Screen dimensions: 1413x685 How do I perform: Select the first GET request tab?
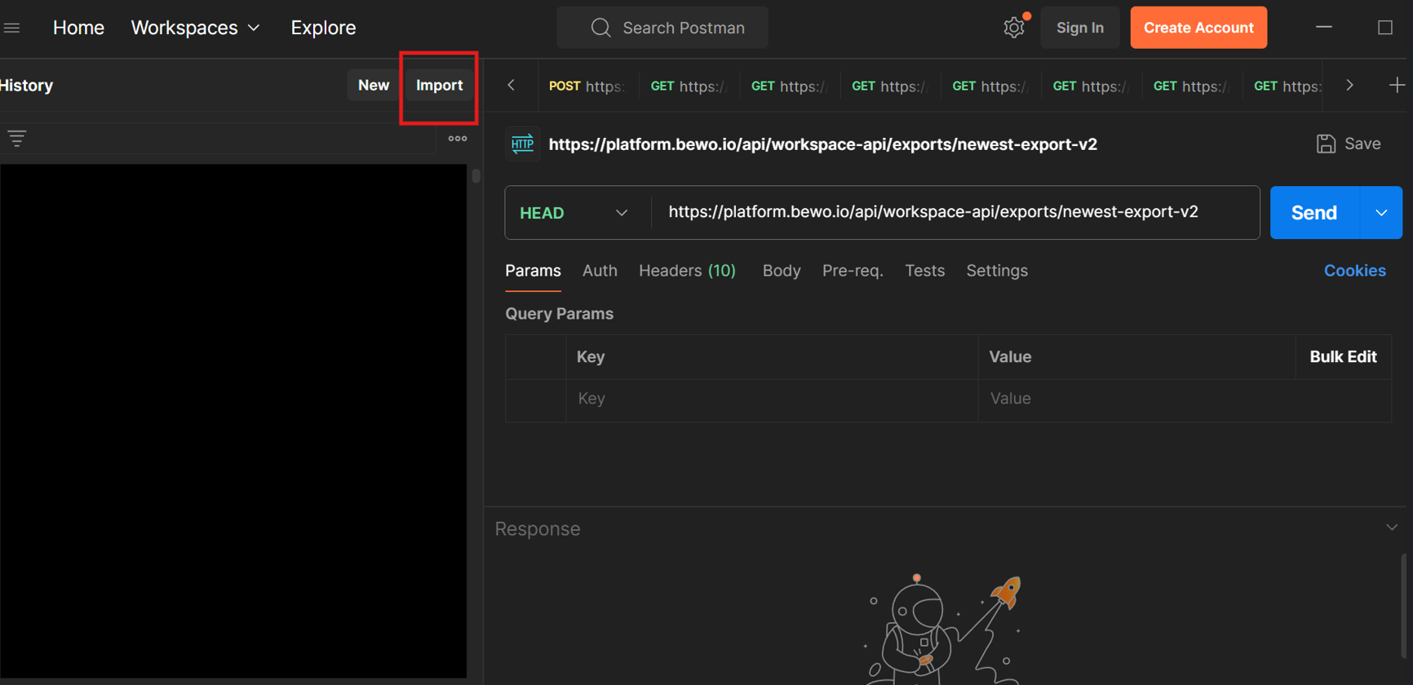688,86
